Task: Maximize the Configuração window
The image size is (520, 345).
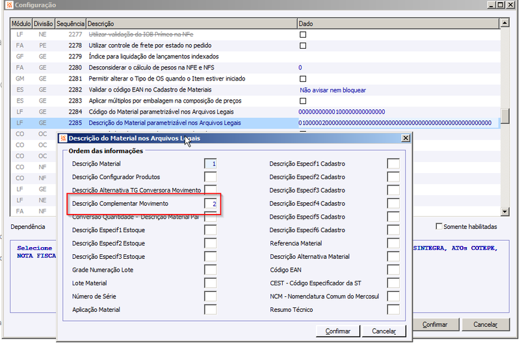Action: [x=500, y=5]
